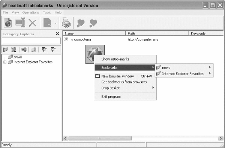Screen dimensions: 225x148
Task: Click heart with down arrow icon
Action: pos(93,23)
